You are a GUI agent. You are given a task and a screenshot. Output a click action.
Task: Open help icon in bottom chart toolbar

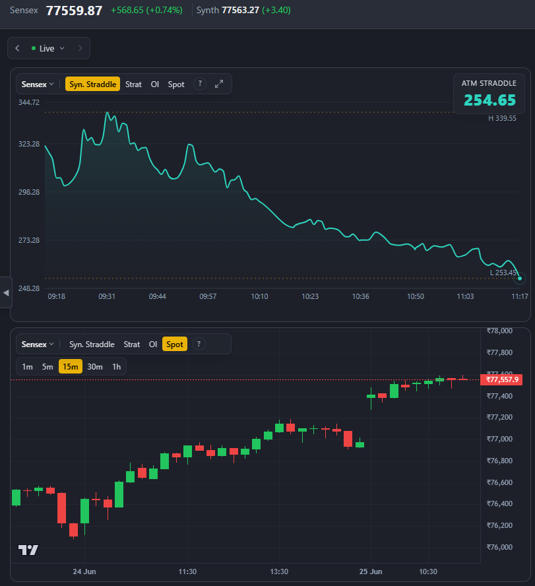[x=199, y=344]
